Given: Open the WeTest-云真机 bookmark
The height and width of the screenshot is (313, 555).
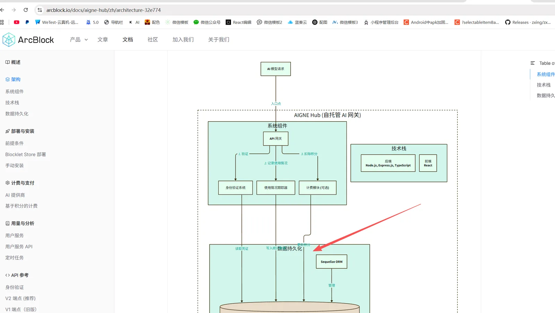Looking at the screenshot, I should click(x=57, y=22).
